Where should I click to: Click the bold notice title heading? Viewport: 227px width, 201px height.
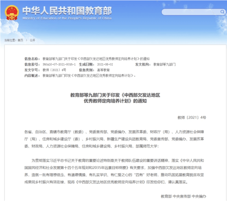115,98
